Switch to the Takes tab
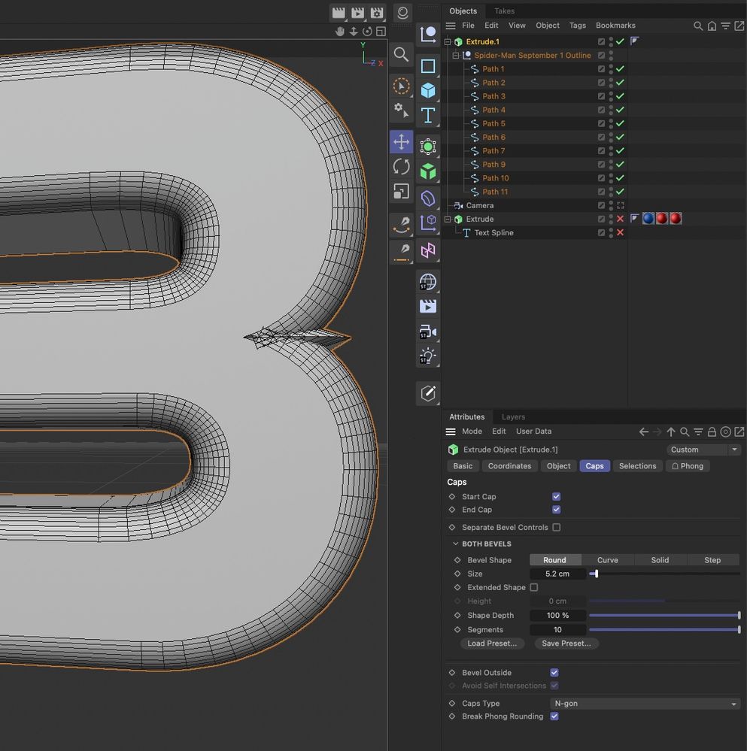Image resolution: width=747 pixels, height=751 pixels. tap(503, 11)
